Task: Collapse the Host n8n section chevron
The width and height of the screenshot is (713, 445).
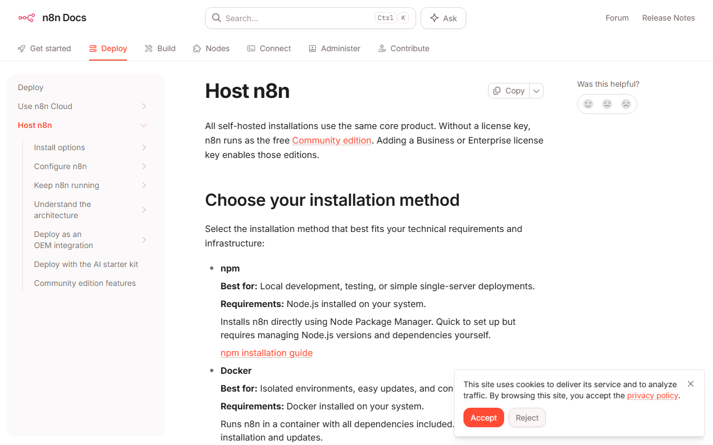Action: (x=144, y=125)
